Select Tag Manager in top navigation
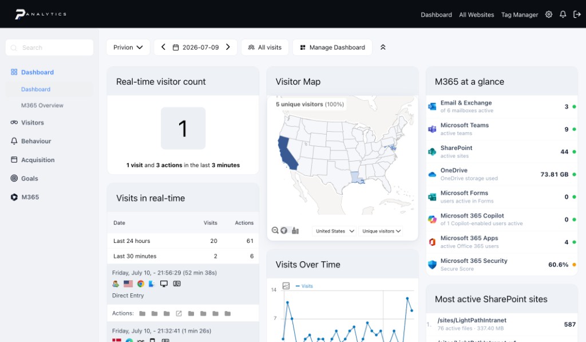The height and width of the screenshot is (342, 586). [520, 14]
